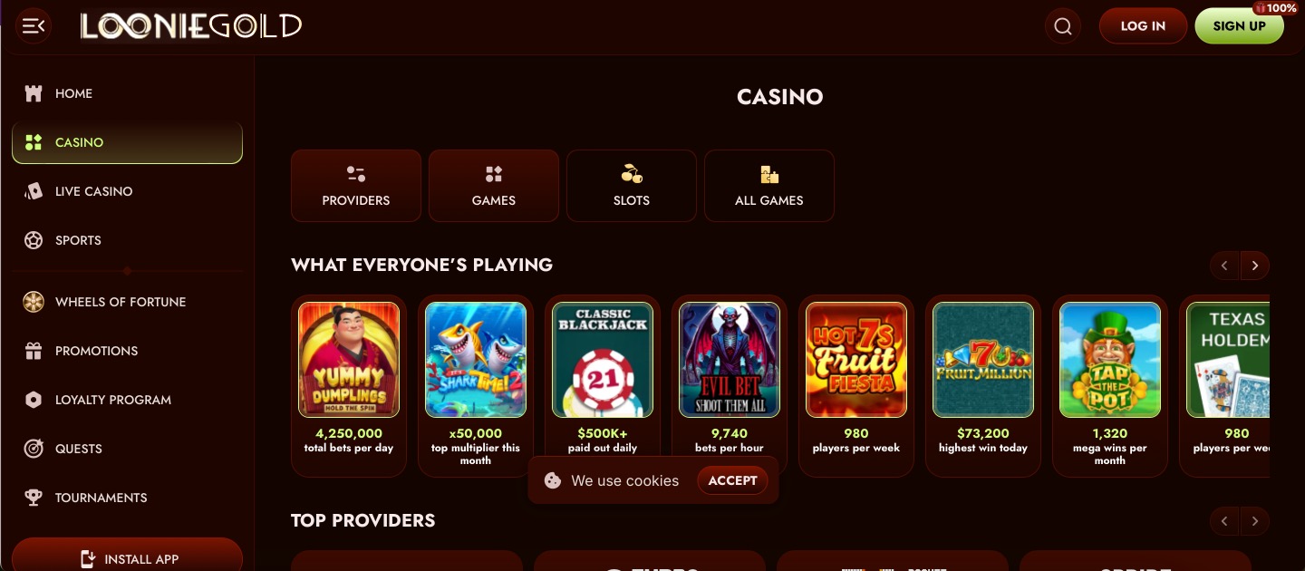Open the All Games category tile
The image size is (1305, 571).
[769, 186]
